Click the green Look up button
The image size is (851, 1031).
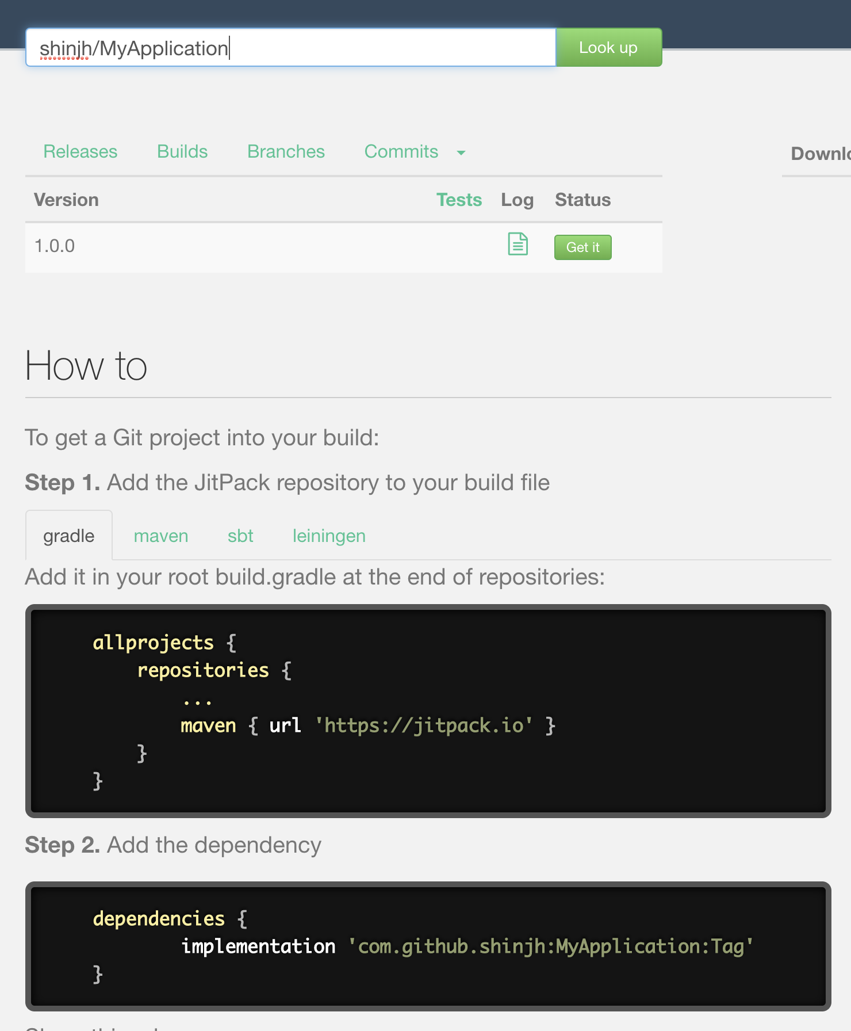[x=608, y=47]
